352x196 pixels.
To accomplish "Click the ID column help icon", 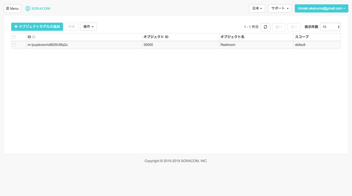I will [x=34, y=37].
